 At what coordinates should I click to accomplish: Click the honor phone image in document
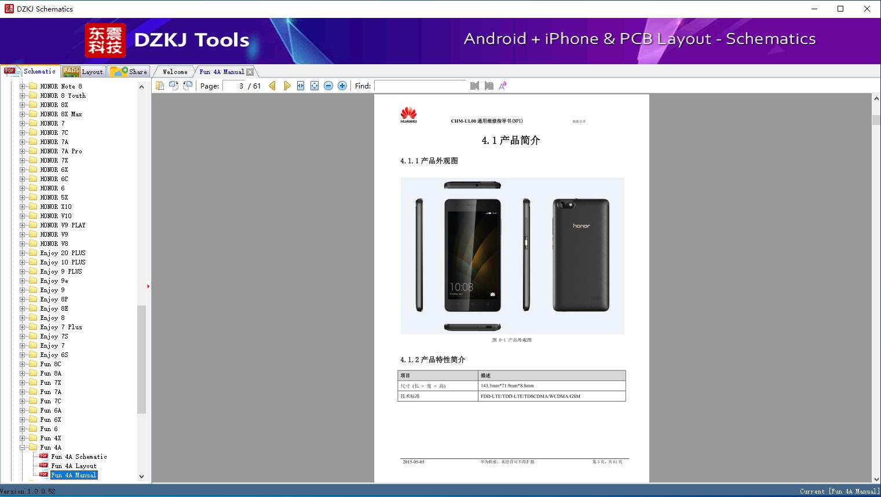pos(513,256)
